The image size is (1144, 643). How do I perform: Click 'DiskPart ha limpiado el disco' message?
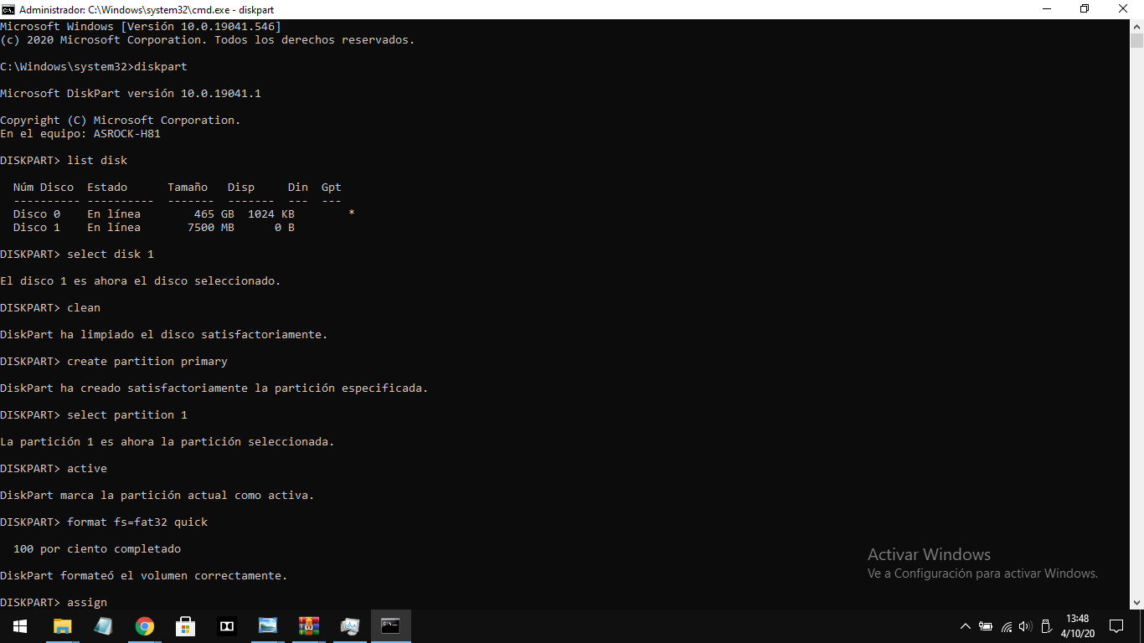coord(164,334)
